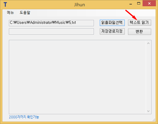Click the blue T application icon
This screenshot has height=124, width=158.
(5, 4)
